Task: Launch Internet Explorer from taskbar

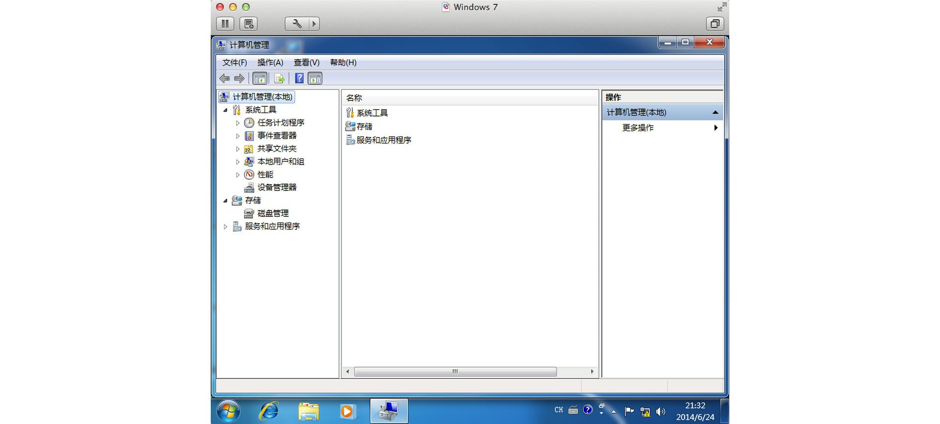Action: [269, 411]
